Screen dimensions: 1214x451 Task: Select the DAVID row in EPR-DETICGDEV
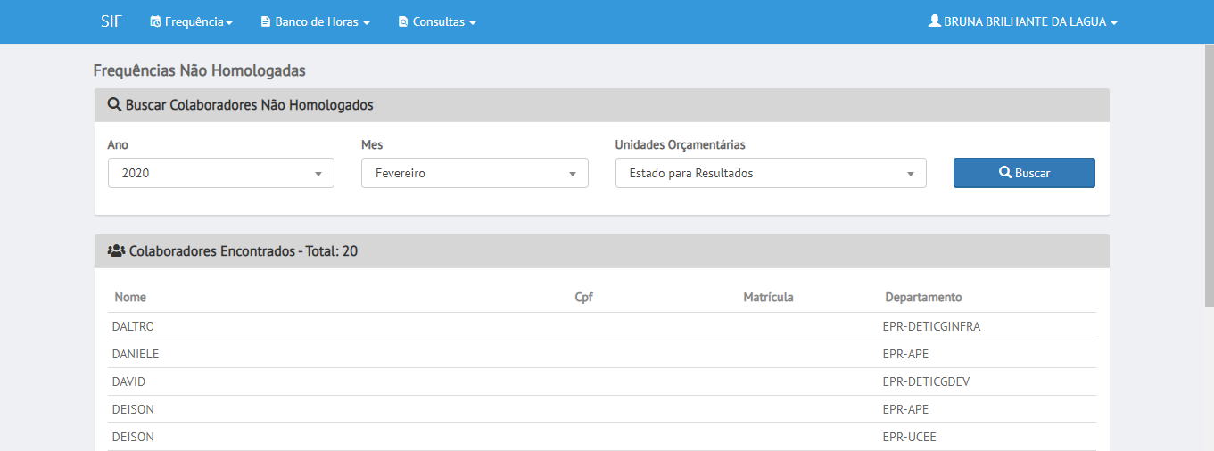pyautogui.click(x=602, y=381)
